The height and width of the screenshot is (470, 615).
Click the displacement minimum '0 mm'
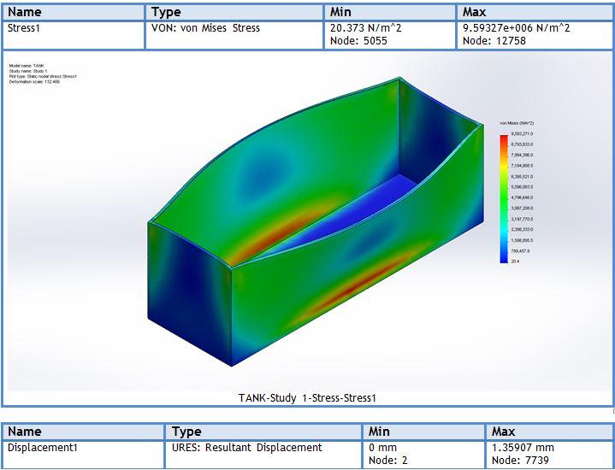(x=383, y=448)
